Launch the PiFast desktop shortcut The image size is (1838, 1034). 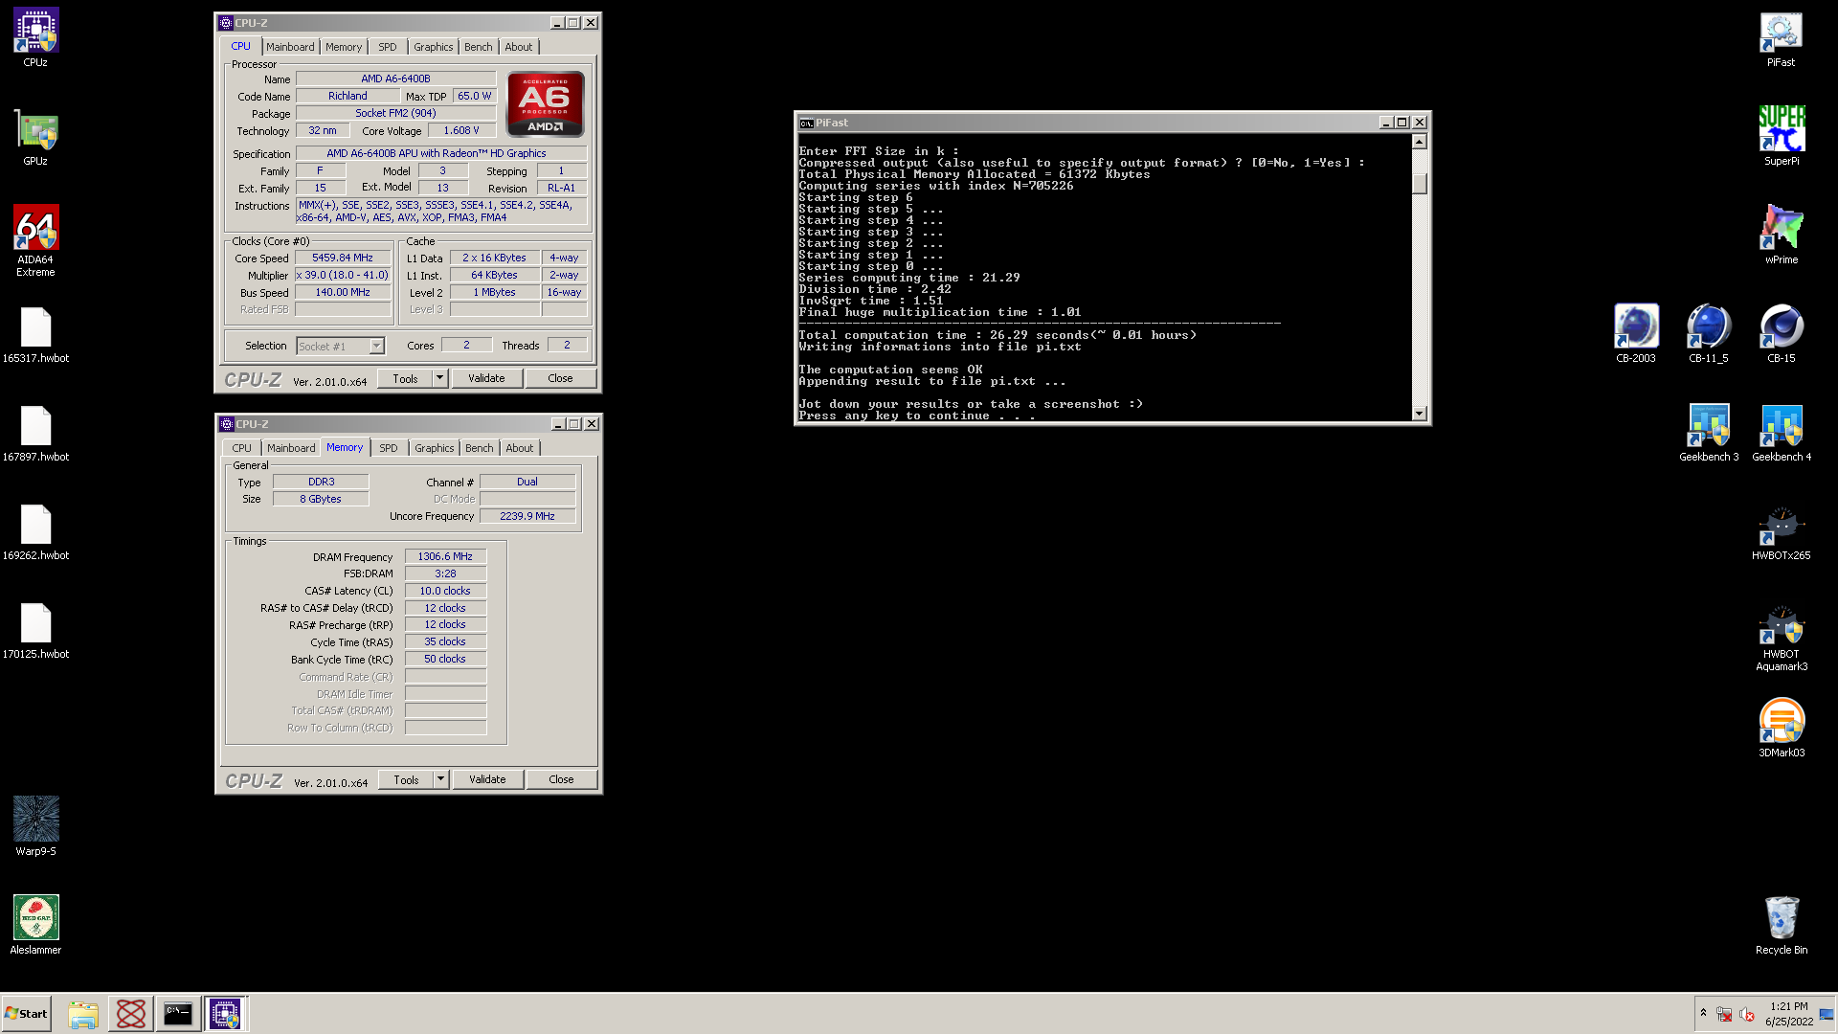[x=1781, y=37]
